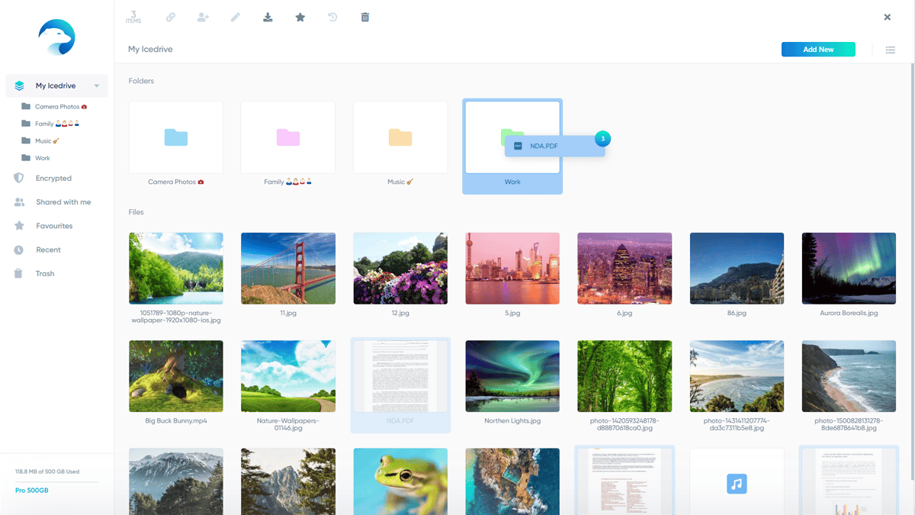Click the download icon in toolbar
Viewport: 915px width, 515px height.
pos(268,17)
